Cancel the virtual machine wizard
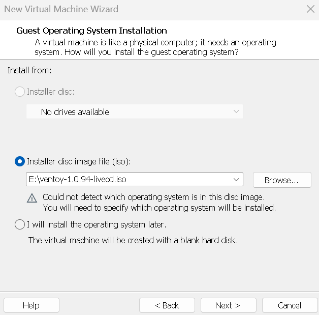 click(290, 305)
